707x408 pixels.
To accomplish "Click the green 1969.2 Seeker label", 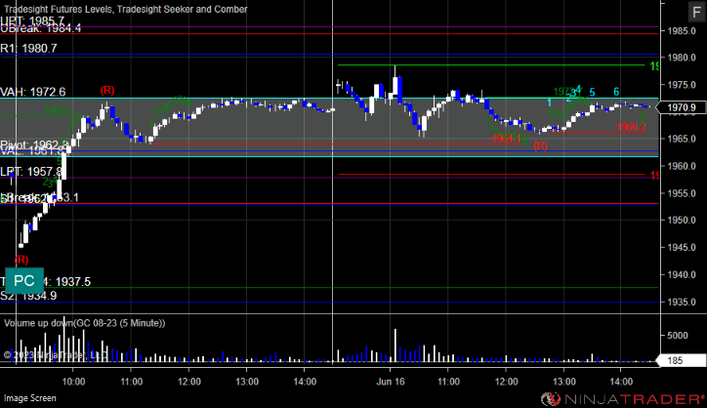I will tap(59, 110).
